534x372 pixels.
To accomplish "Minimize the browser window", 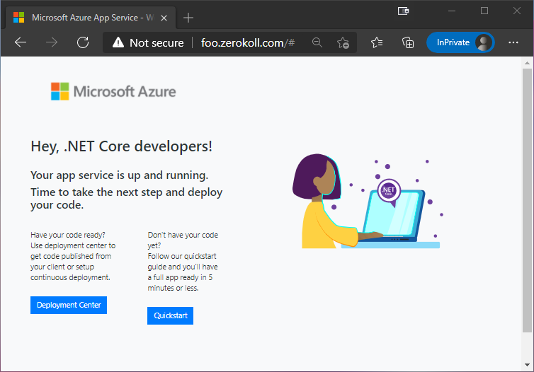I will pos(452,11).
